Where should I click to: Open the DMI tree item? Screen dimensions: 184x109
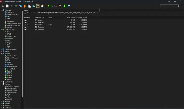(x=9, y=17)
